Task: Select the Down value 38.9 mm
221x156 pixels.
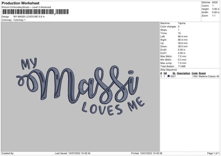Action: (x=183, y=46)
